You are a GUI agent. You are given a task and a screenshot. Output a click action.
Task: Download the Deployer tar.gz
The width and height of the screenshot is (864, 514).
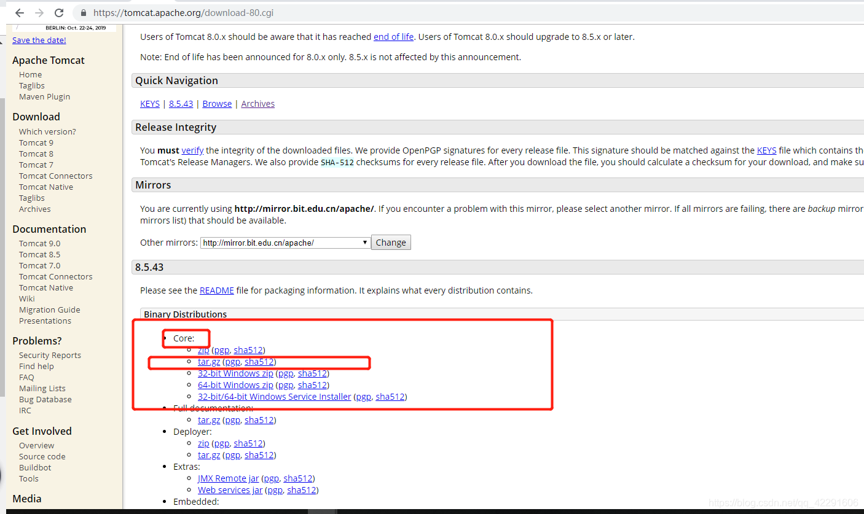tap(209, 455)
